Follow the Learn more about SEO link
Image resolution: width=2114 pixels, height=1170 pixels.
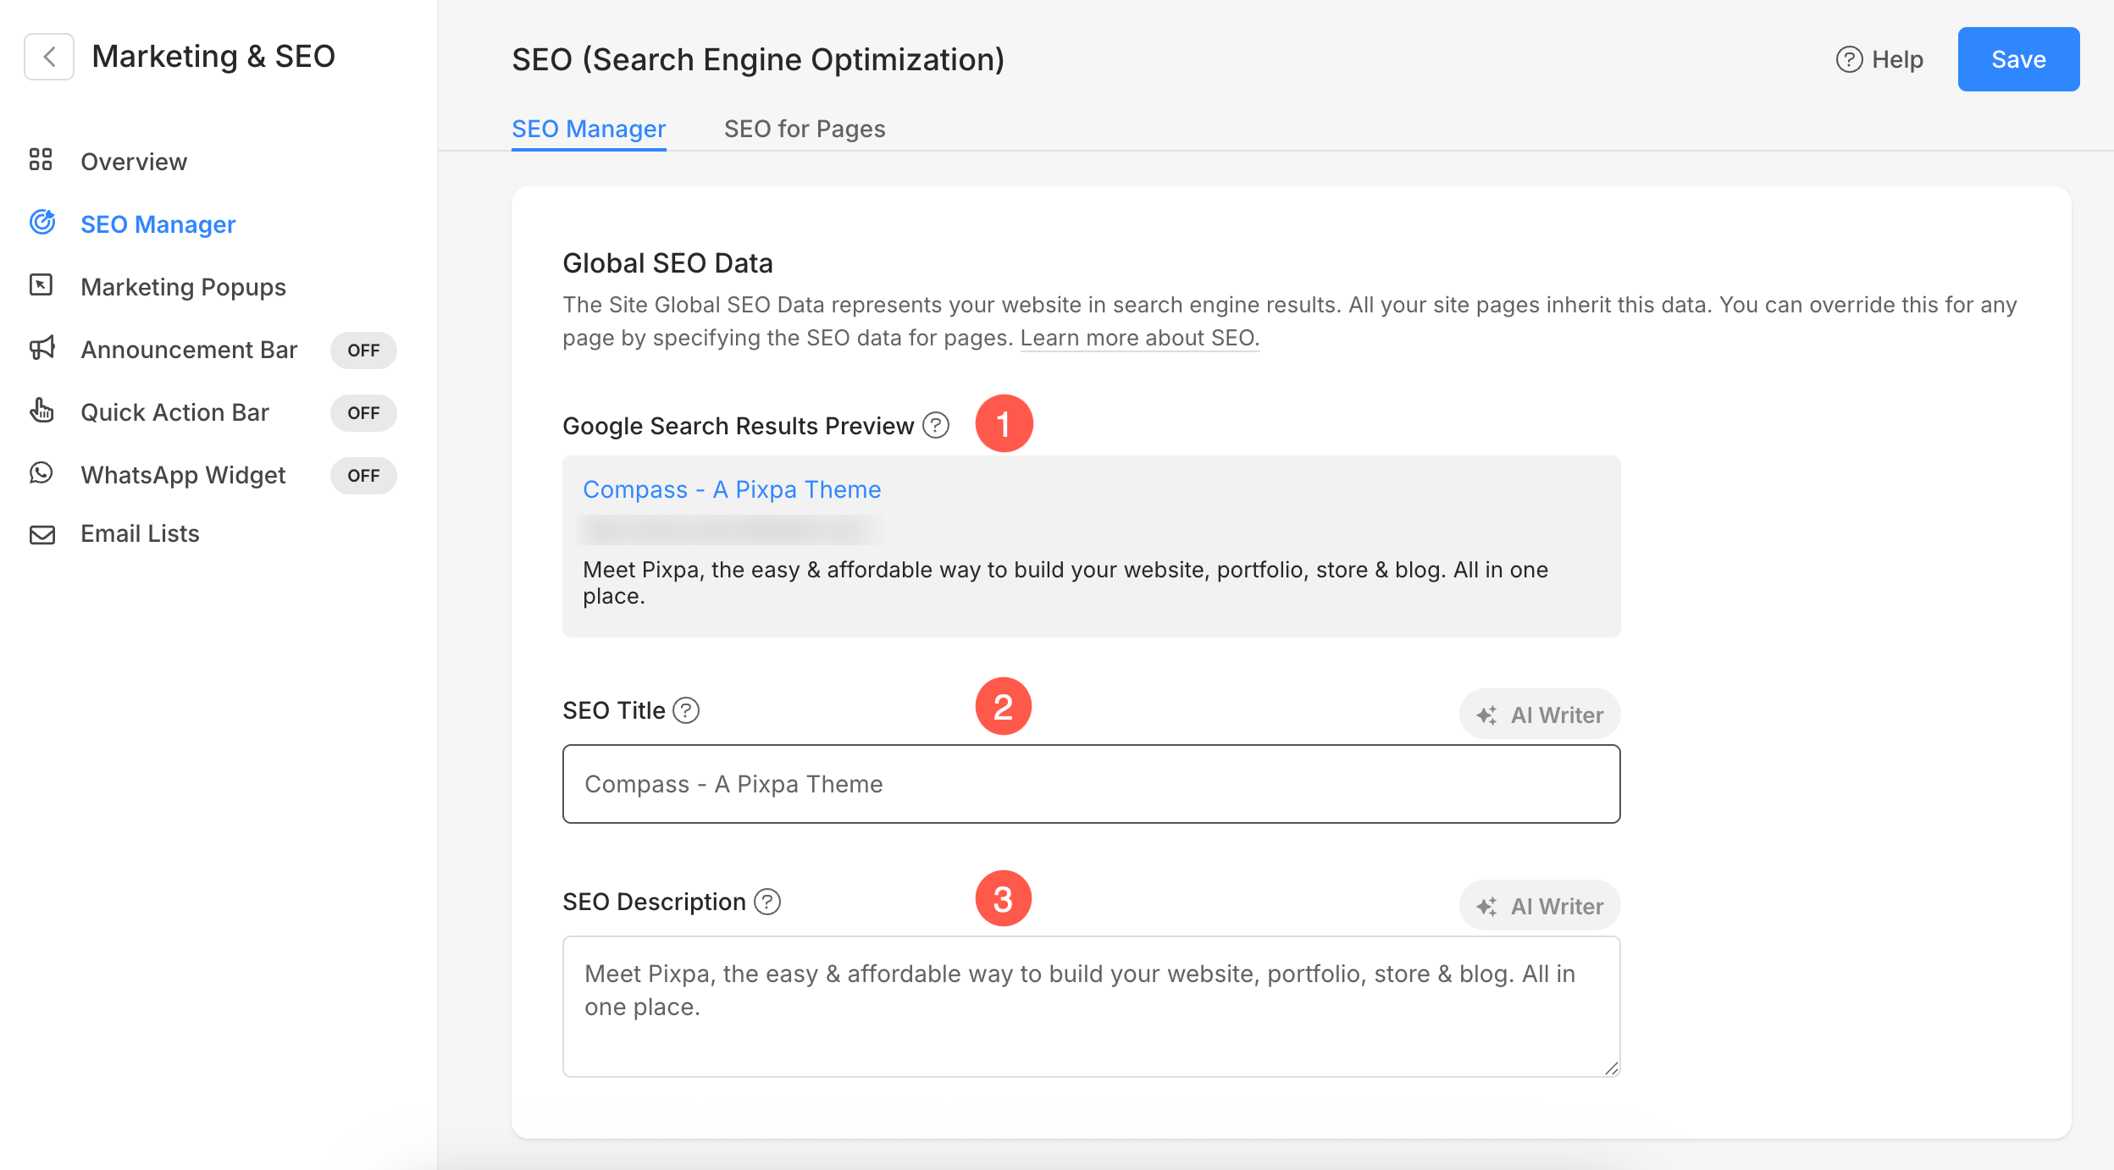click(1140, 338)
